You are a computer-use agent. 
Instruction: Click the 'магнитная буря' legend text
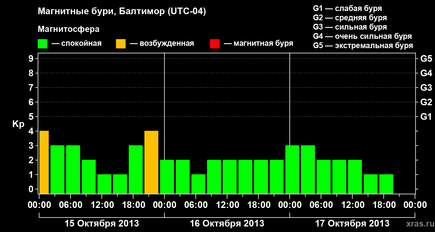click(x=263, y=44)
